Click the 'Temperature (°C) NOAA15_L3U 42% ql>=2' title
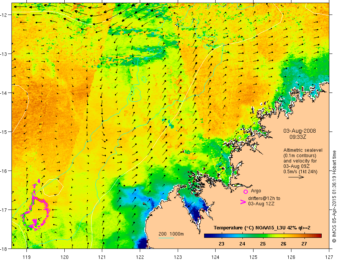This screenshot has width=337, height=260. [x=262, y=228]
